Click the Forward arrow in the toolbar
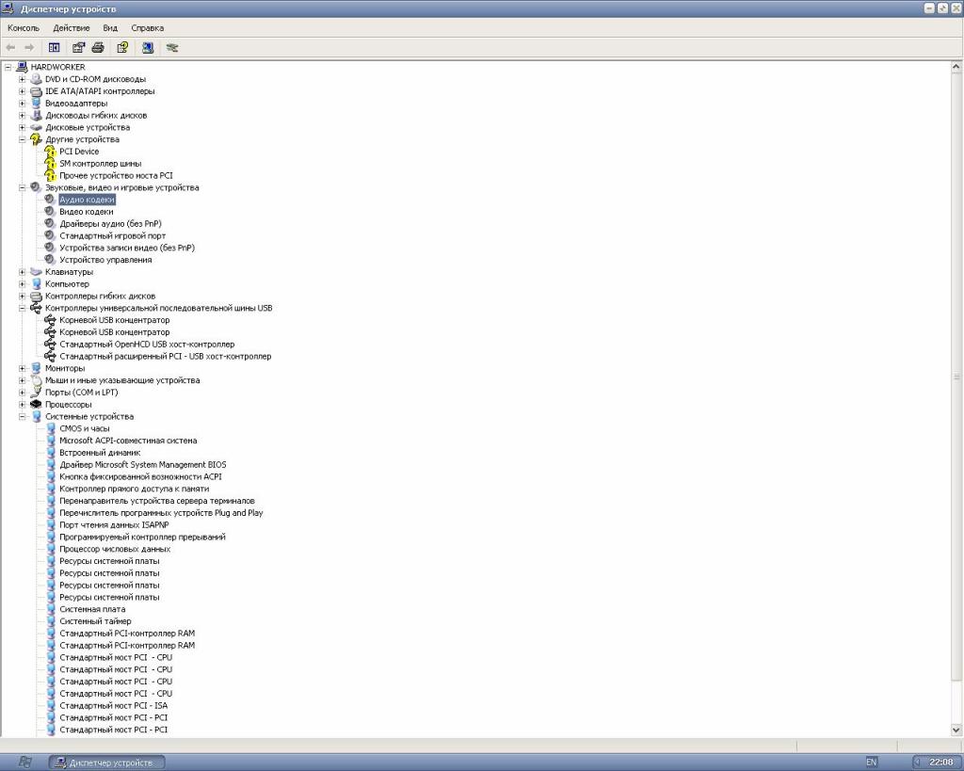Screen dimensions: 964x771 pos(29,47)
